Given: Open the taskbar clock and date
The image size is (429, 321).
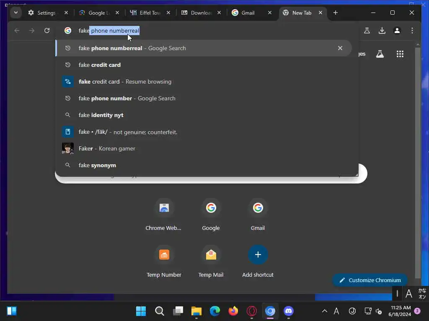Looking at the screenshot, I should click(x=400, y=311).
